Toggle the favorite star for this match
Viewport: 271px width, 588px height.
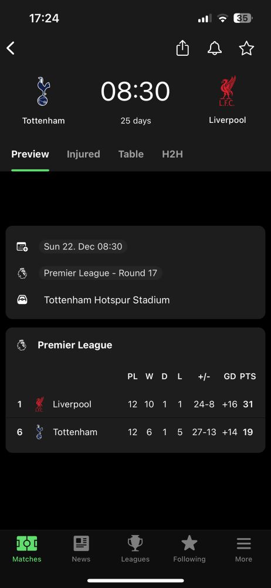click(246, 48)
